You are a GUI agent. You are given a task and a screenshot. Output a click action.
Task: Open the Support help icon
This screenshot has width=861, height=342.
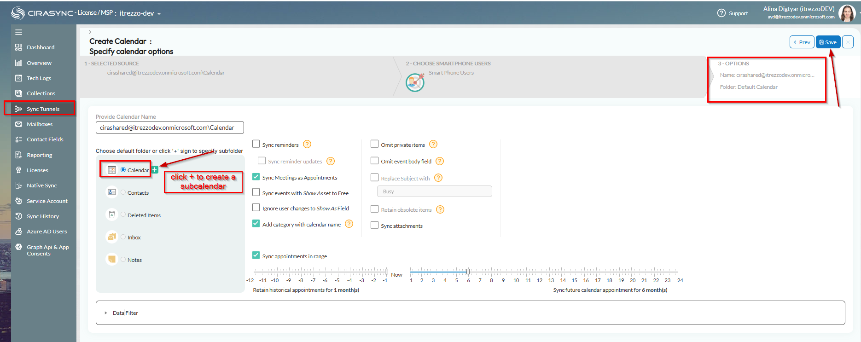click(x=721, y=13)
